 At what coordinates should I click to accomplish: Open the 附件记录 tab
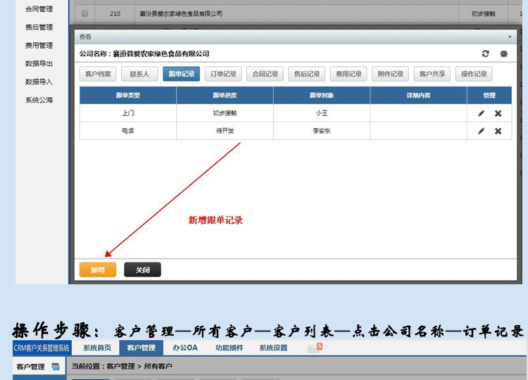pyautogui.click(x=390, y=74)
